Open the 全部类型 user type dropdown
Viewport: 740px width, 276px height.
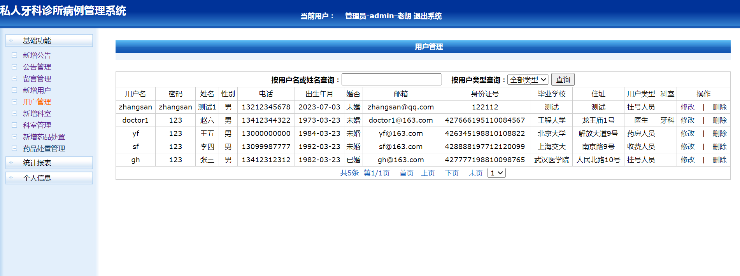point(528,80)
